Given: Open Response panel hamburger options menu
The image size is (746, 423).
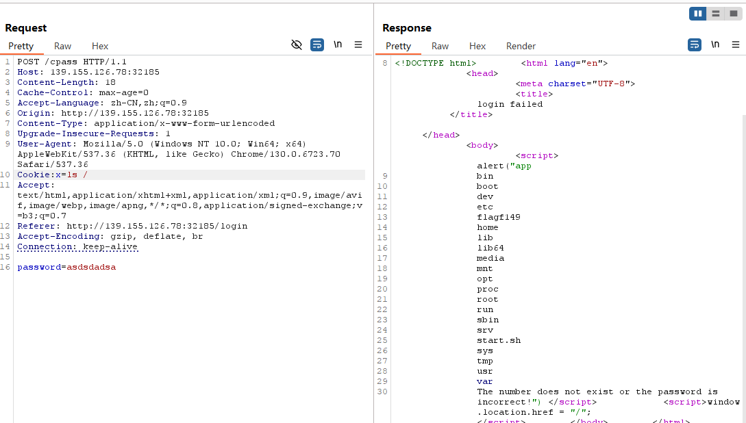Looking at the screenshot, I should pos(736,44).
